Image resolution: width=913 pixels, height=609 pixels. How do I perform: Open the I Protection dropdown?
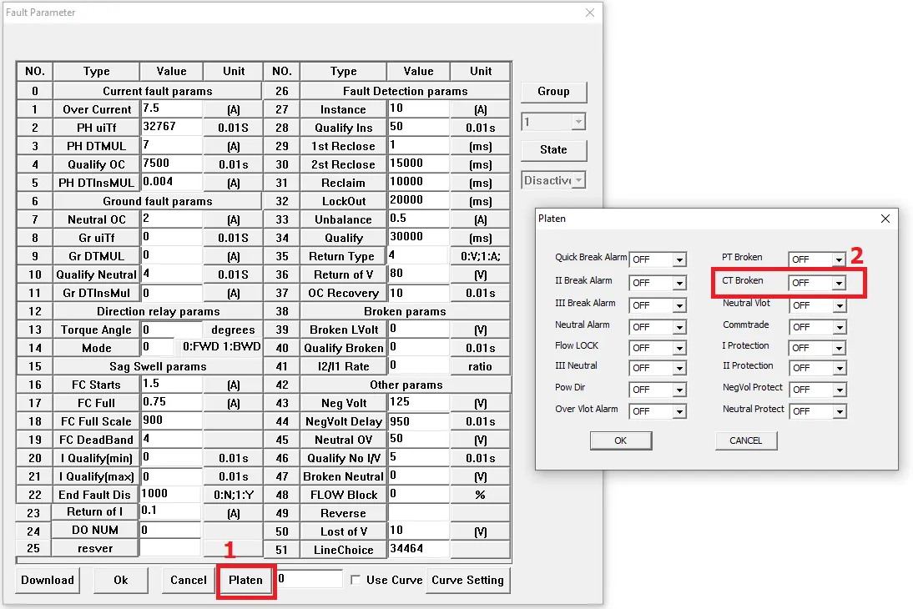click(x=818, y=348)
